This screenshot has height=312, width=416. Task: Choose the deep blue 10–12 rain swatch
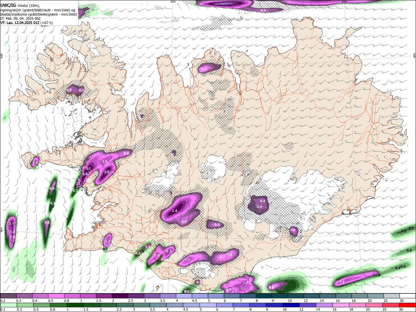coord(291,305)
